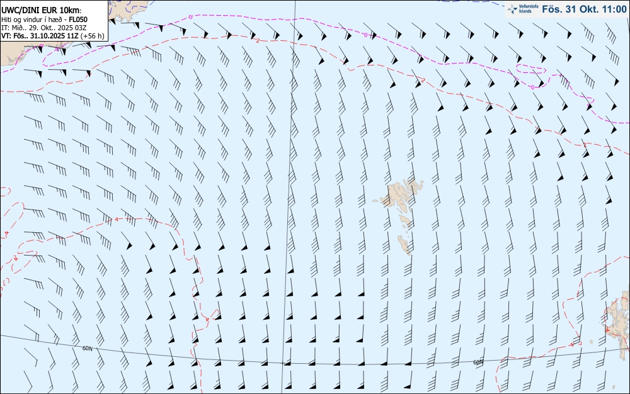
Task: Click the 'Fös. 31 Okt. 11:00' timestamp
Action: point(584,9)
